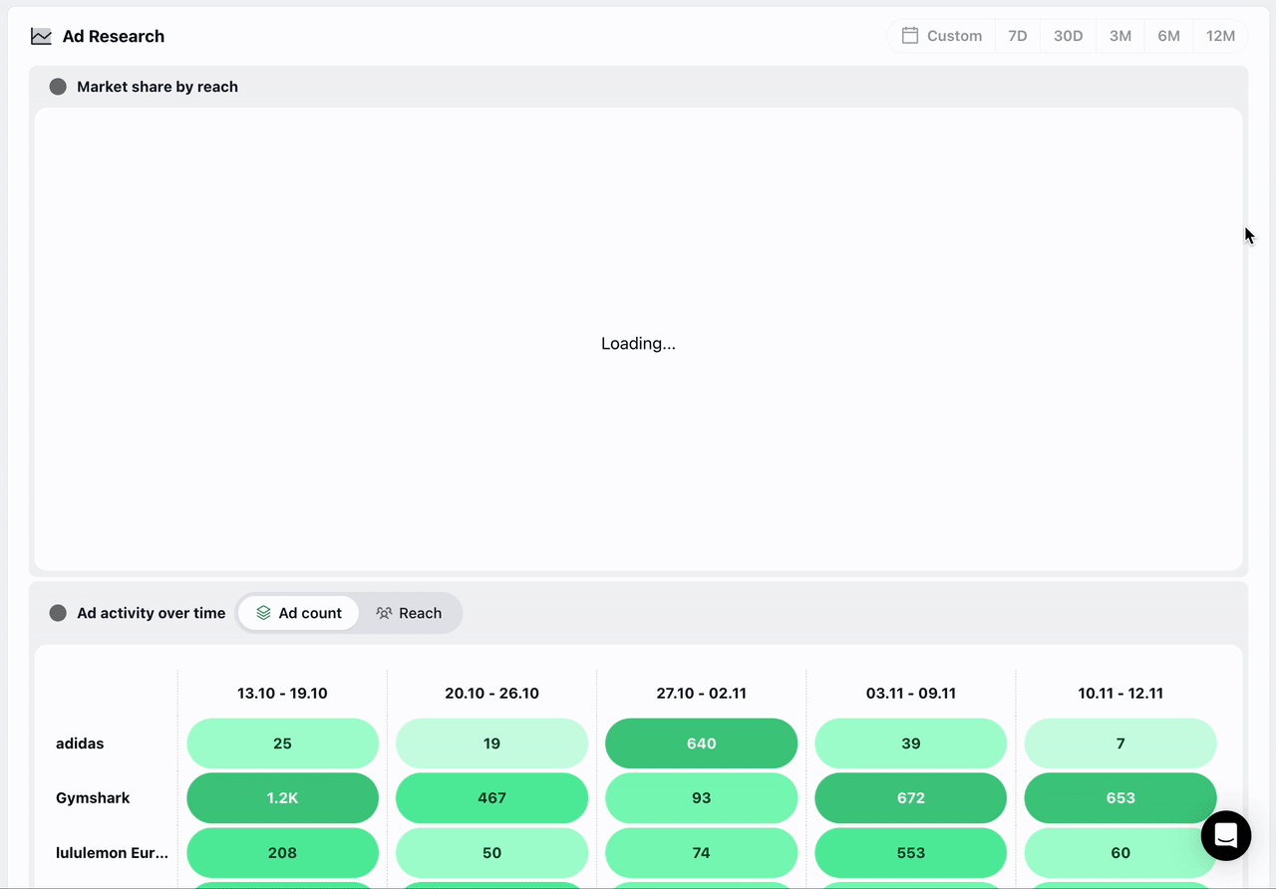Switch heatmap to Ad count
1276x889 pixels.
(298, 613)
